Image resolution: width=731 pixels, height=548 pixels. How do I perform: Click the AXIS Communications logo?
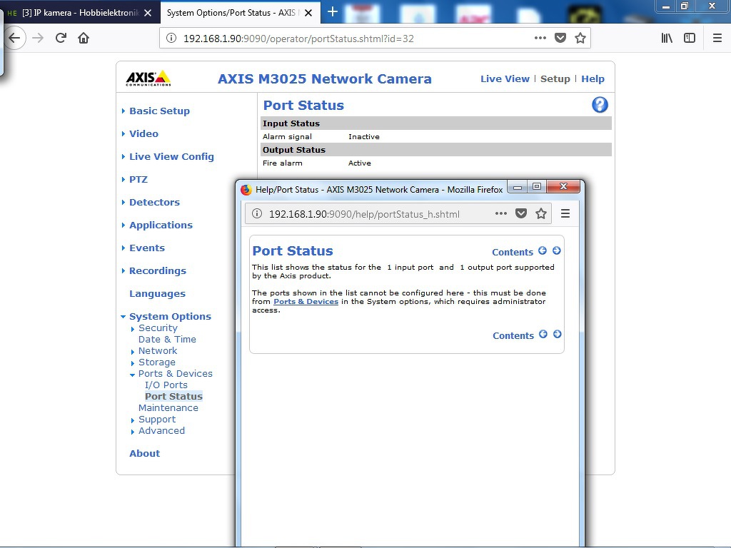(148, 78)
